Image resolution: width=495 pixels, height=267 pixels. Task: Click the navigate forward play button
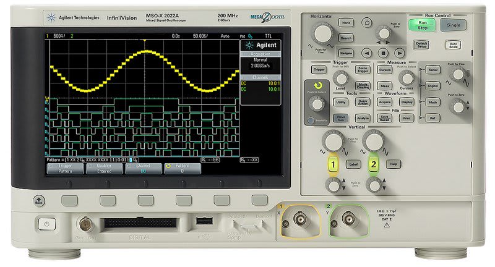(x=399, y=53)
